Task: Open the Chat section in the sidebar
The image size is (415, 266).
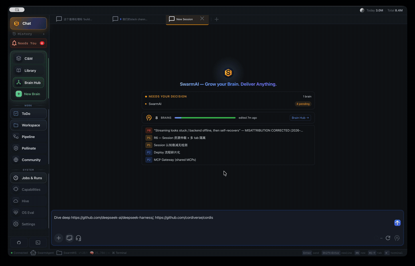Action: (28, 23)
